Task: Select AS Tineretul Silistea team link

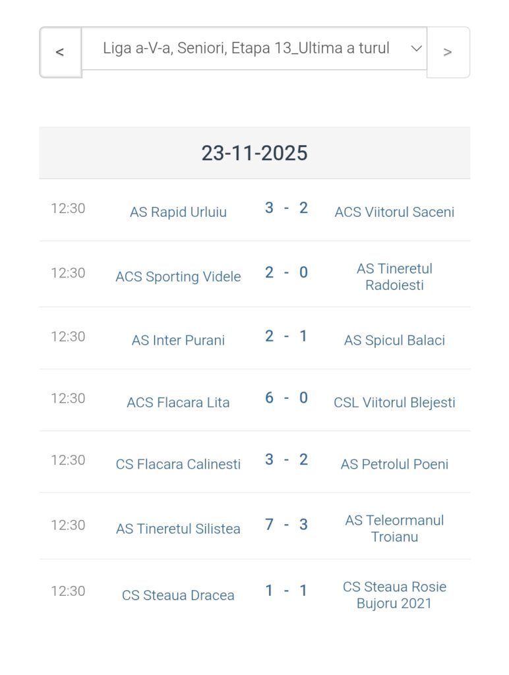Action: (x=178, y=529)
